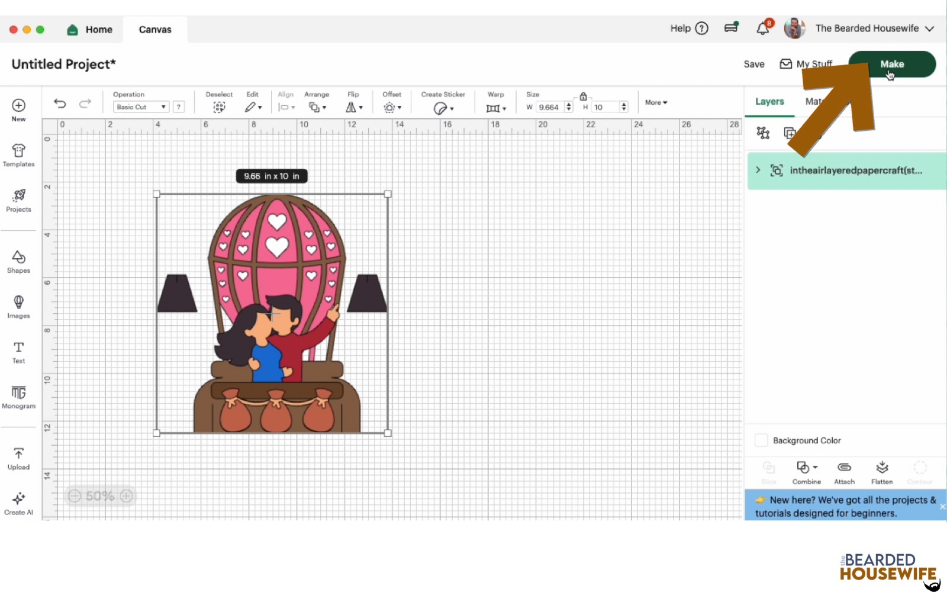Click the width input field
This screenshot has width=947, height=602.
(x=549, y=107)
